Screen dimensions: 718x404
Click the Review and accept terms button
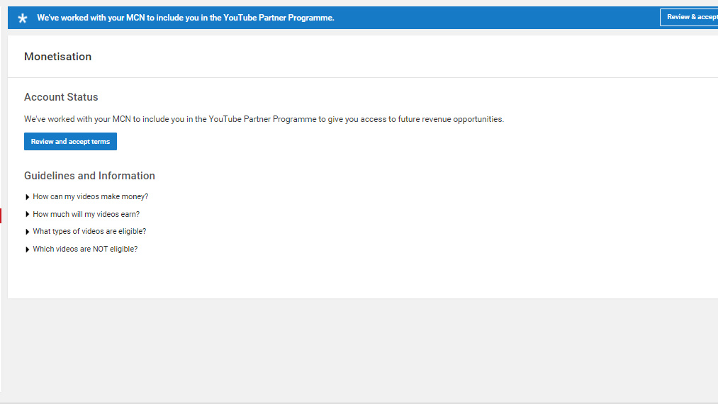point(70,142)
